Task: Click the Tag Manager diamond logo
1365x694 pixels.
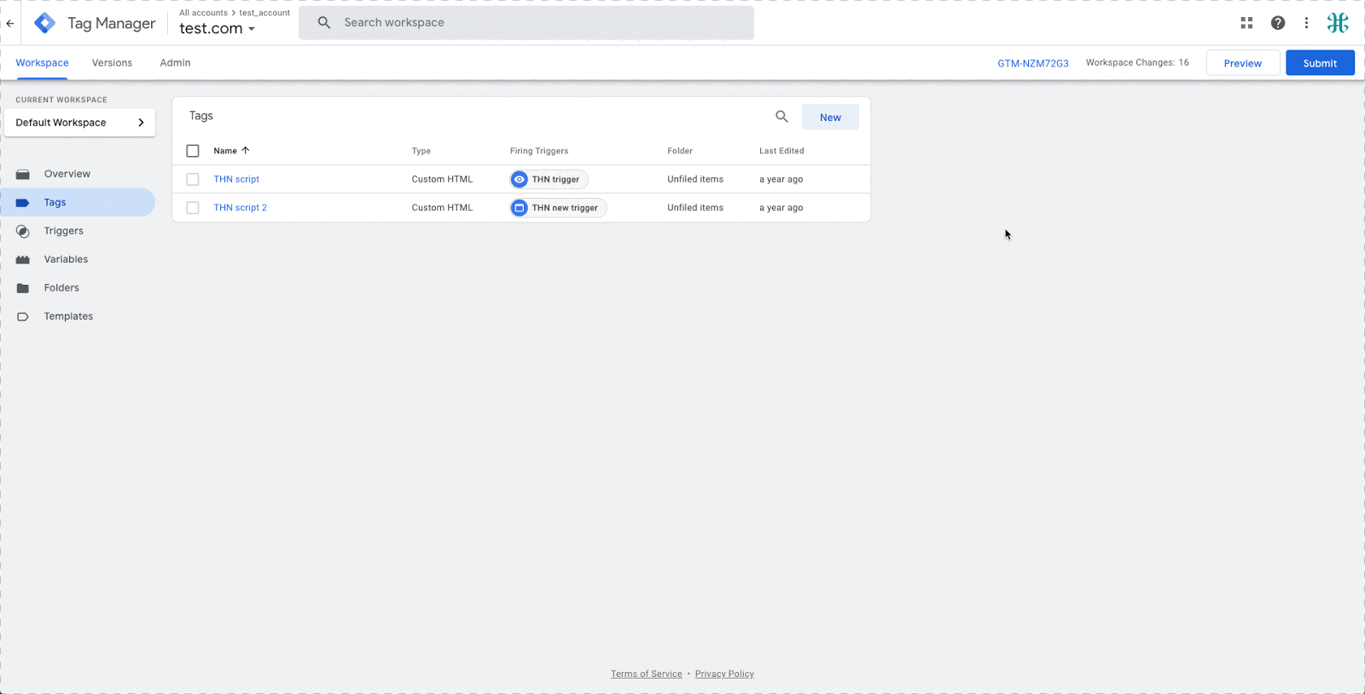Action: [x=44, y=23]
